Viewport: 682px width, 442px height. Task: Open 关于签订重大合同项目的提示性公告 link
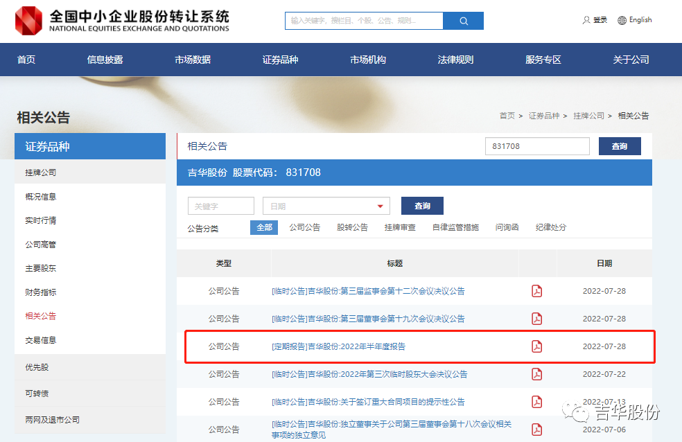pyautogui.click(x=369, y=402)
